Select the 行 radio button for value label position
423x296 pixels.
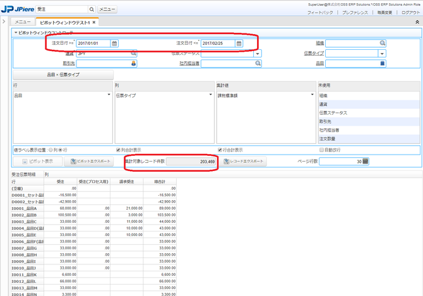[x=61, y=150]
